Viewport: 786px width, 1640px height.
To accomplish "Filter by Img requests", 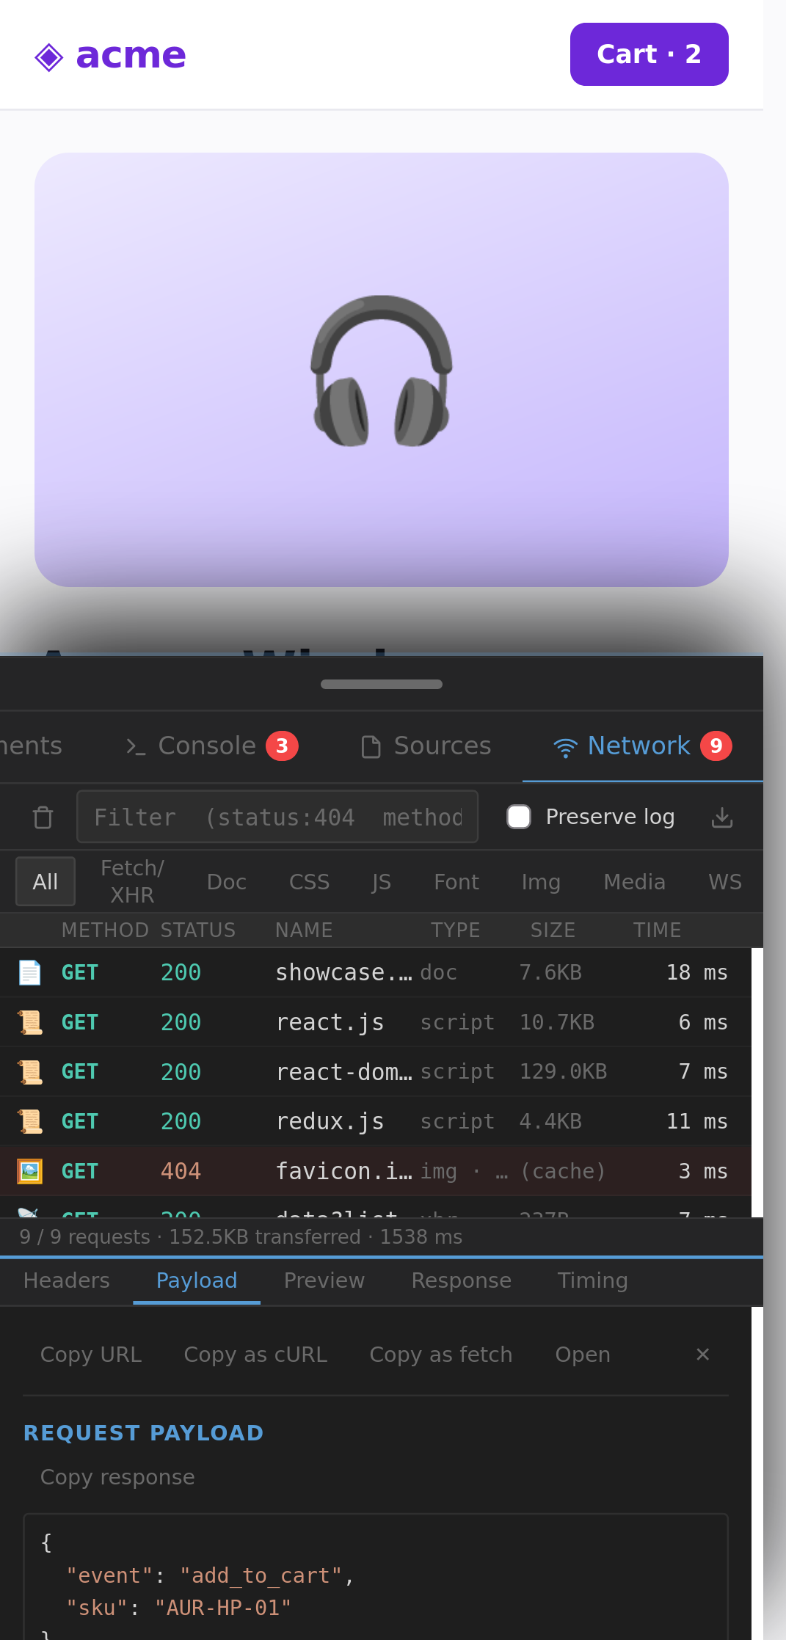I will pos(541,881).
